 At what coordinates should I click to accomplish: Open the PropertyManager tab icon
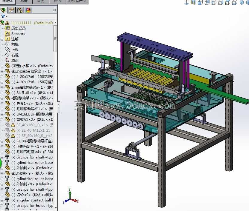[x=11, y=10]
